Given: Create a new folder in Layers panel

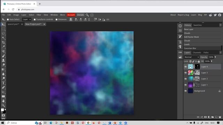Looking at the screenshot, I should pyautogui.click(x=213, y=117).
